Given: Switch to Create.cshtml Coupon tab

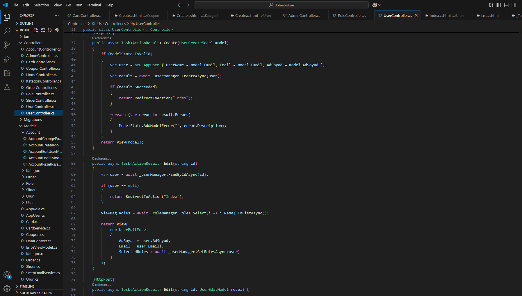Looking at the screenshot, I should [138, 15].
